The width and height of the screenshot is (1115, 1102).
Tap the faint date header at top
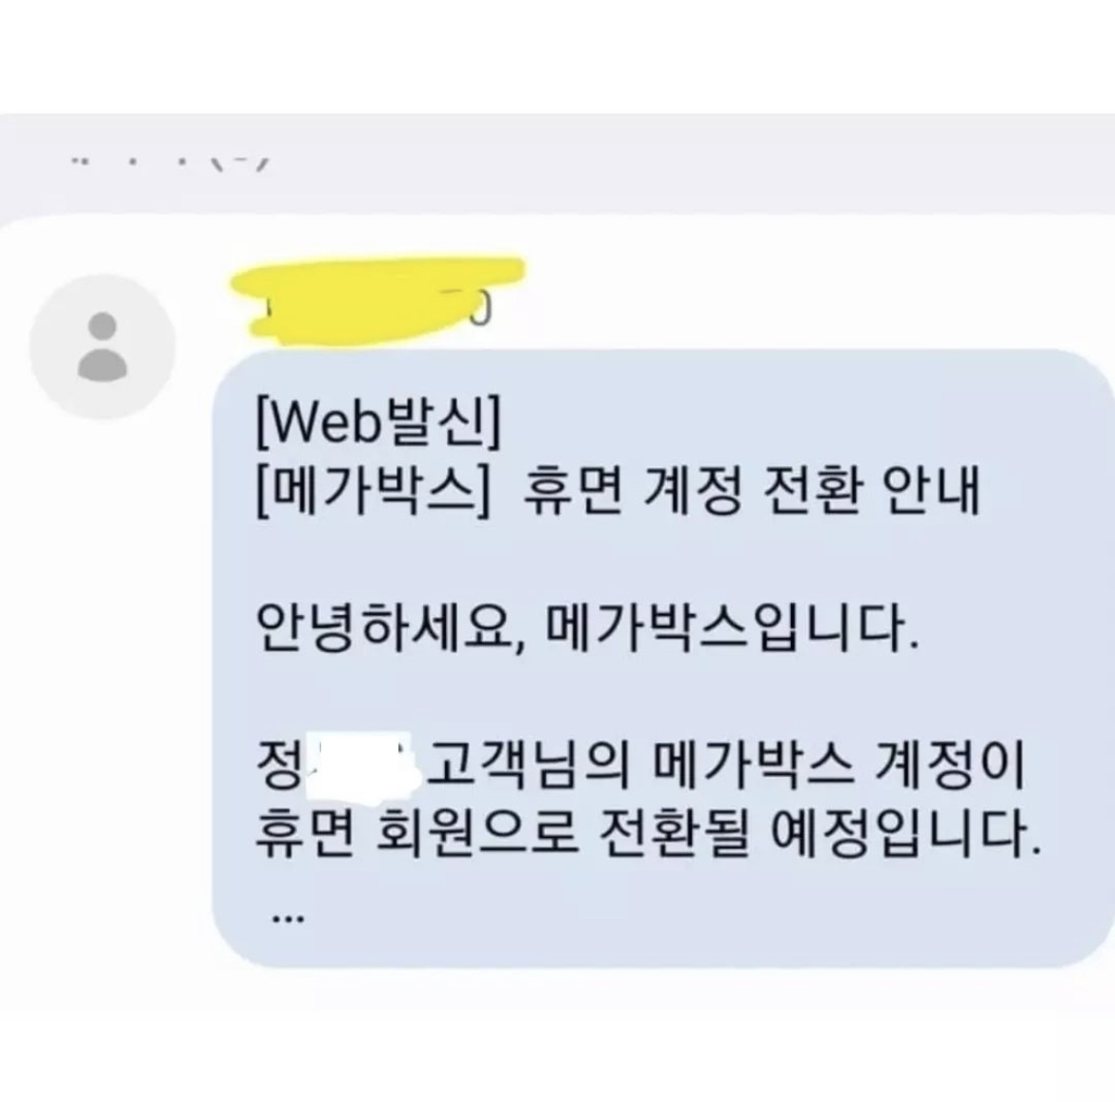[x=171, y=163]
